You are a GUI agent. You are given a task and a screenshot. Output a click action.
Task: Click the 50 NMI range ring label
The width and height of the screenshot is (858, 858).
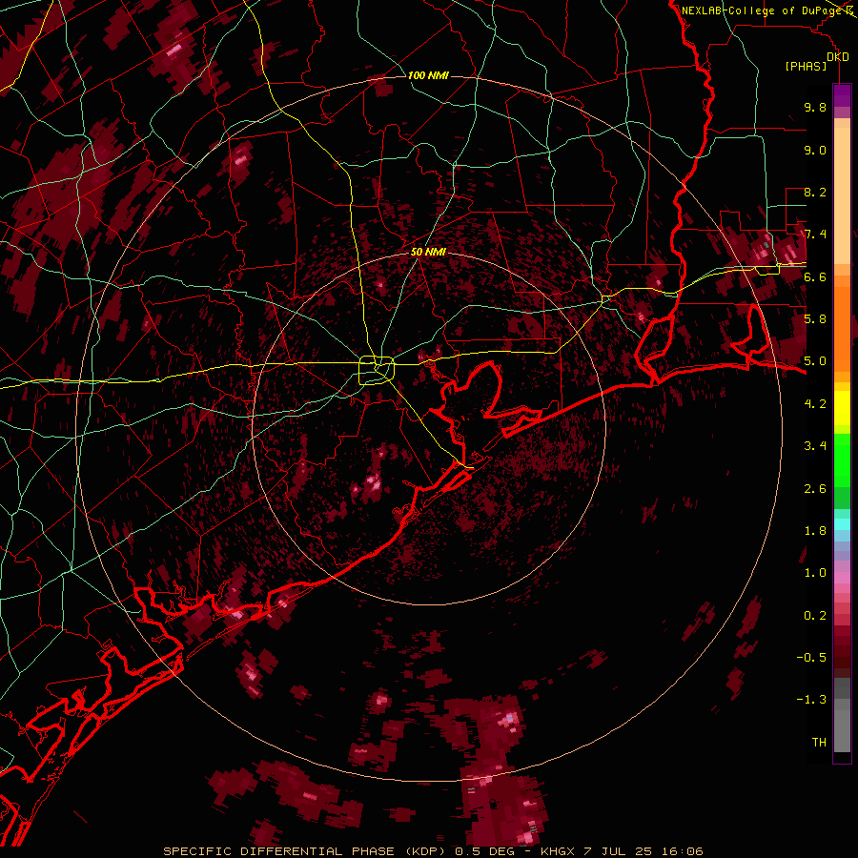[x=428, y=252]
